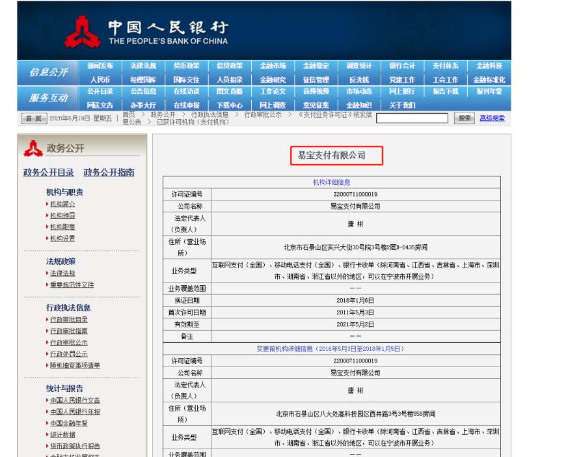Viewport: 568px width, 457px height.
Task: Open the 行政审批指南 sidebar link
Action: click(x=69, y=331)
